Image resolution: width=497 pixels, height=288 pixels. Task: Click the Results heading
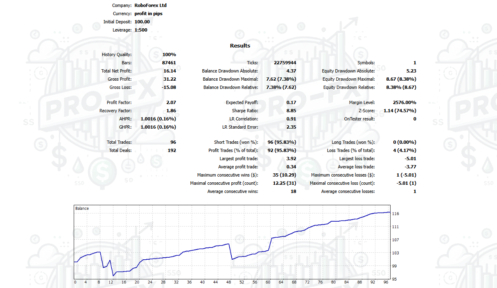click(x=240, y=45)
